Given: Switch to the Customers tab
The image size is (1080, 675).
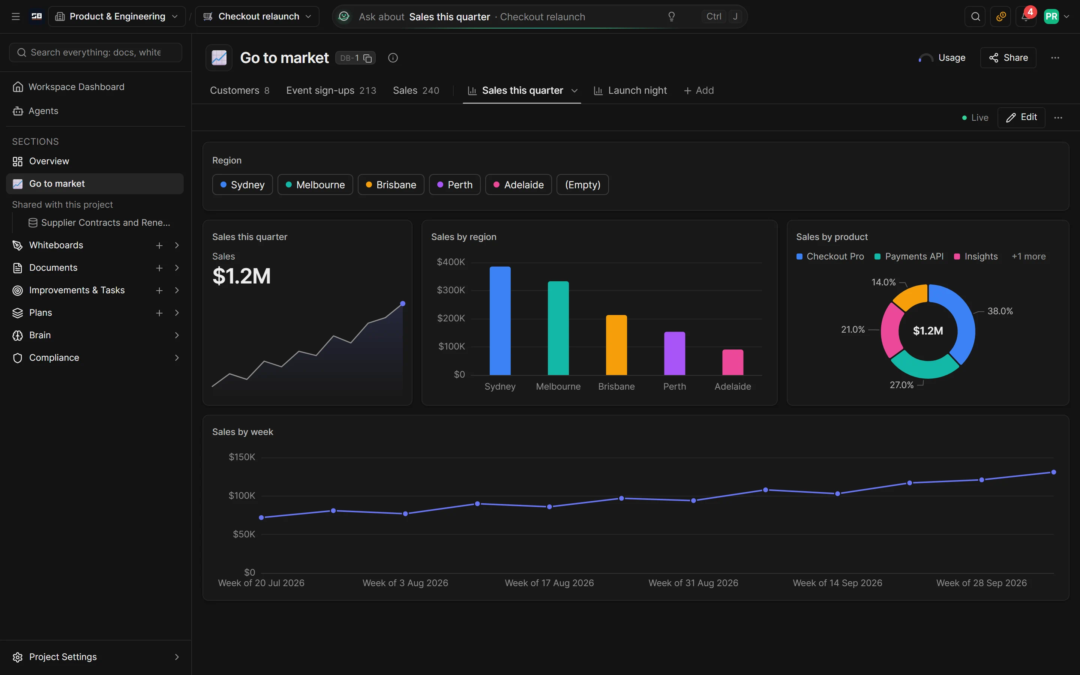Looking at the screenshot, I should coord(240,91).
